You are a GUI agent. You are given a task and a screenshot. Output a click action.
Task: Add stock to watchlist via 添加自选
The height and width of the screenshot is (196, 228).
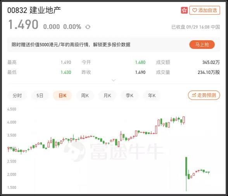pos(205,10)
